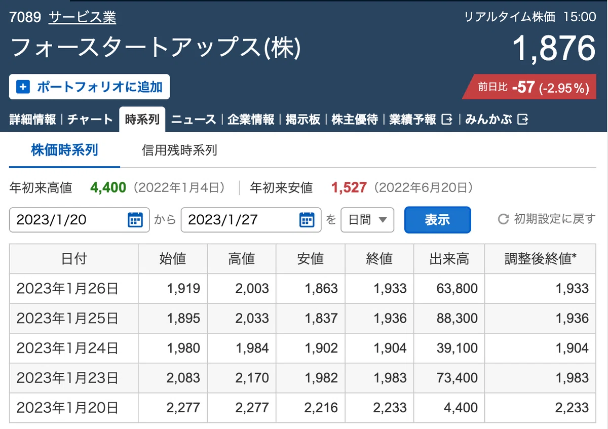
Task: Click the year-low value 1,527
Action: click(x=349, y=188)
